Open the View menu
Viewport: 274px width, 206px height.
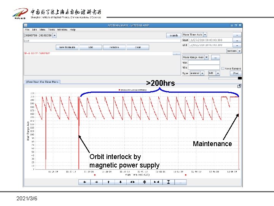coord(42,30)
